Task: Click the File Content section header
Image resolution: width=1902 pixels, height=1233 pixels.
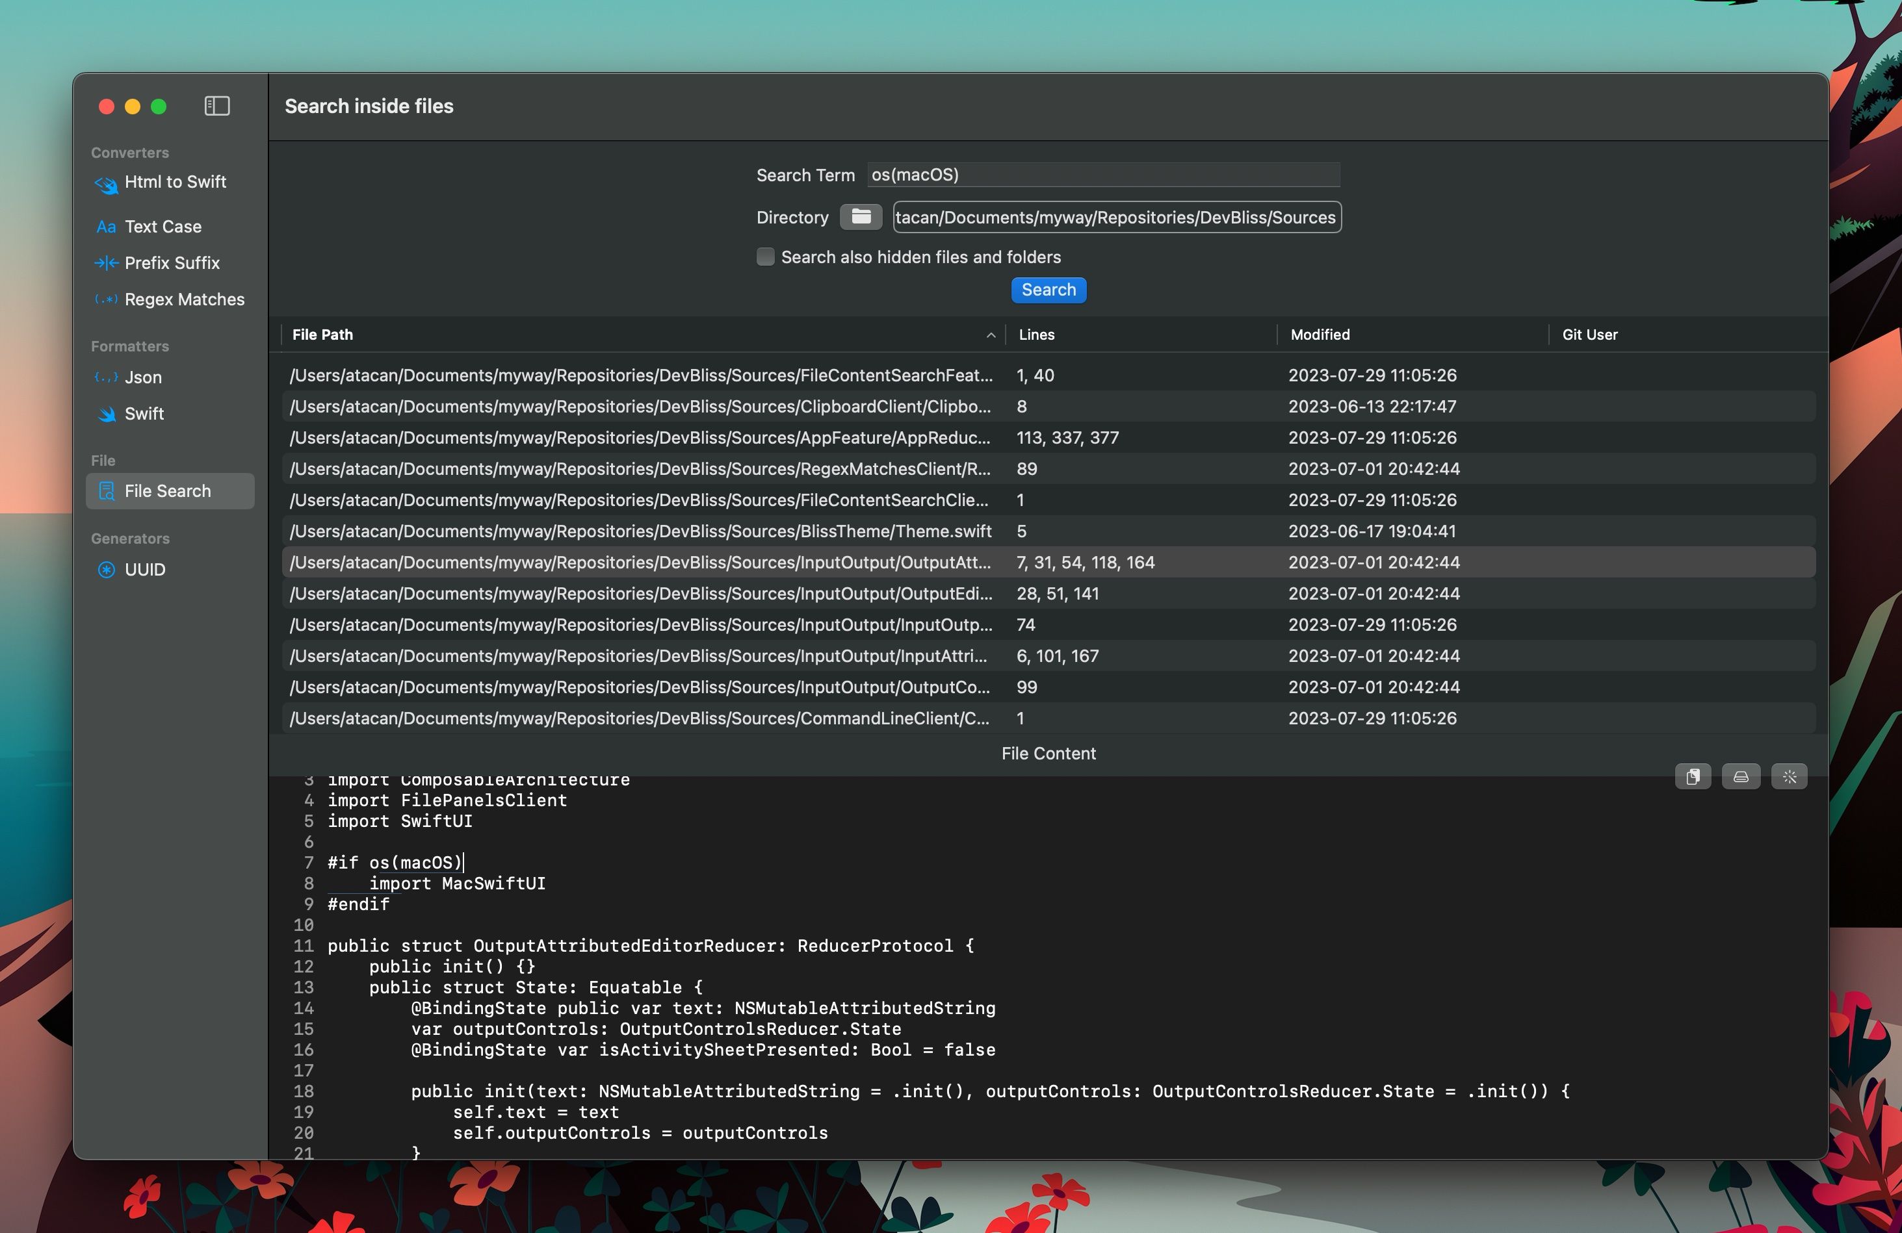Action: [1049, 753]
